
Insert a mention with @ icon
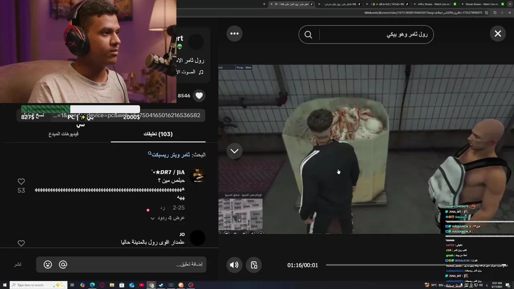[x=63, y=265]
